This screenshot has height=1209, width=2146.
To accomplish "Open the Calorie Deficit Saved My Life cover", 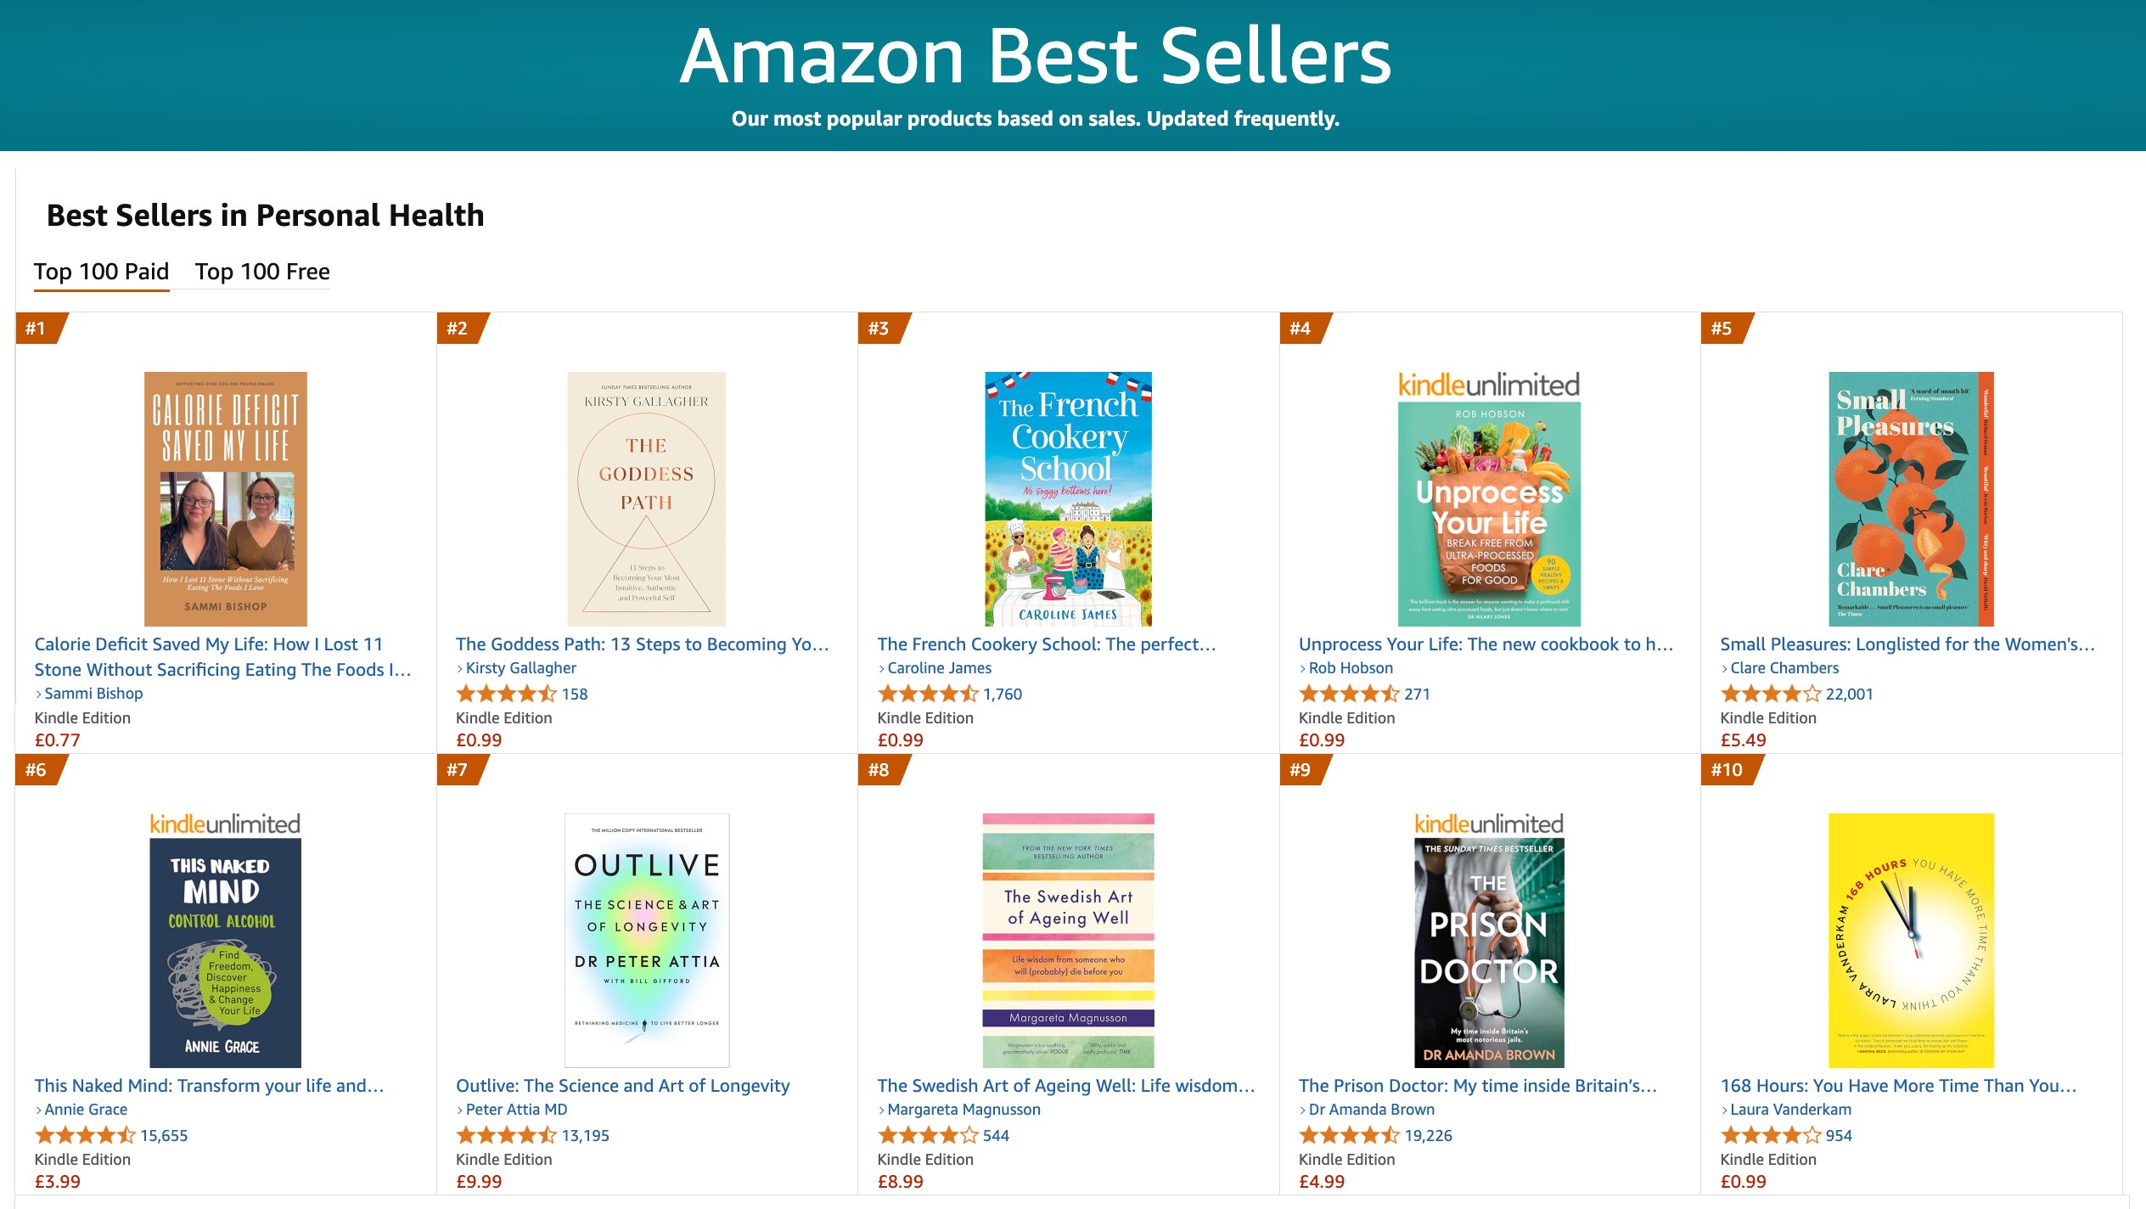I will (225, 498).
